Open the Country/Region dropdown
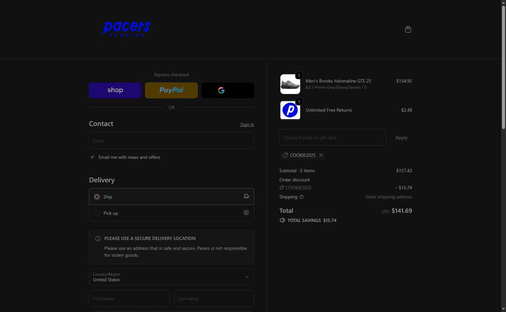Image resolution: width=506 pixels, height=312 pixels. [171, 277]
